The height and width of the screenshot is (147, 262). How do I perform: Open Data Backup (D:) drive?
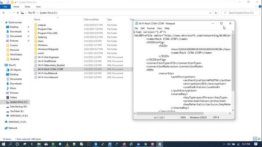pos(18,107)
